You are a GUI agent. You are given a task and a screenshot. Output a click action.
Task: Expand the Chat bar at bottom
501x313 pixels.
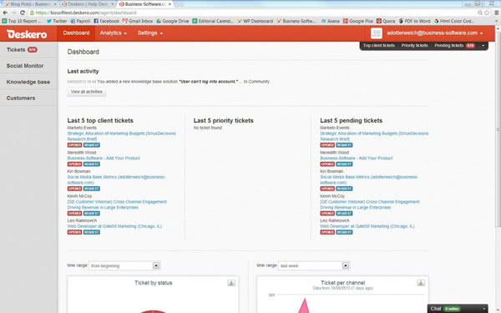point(458,309)
